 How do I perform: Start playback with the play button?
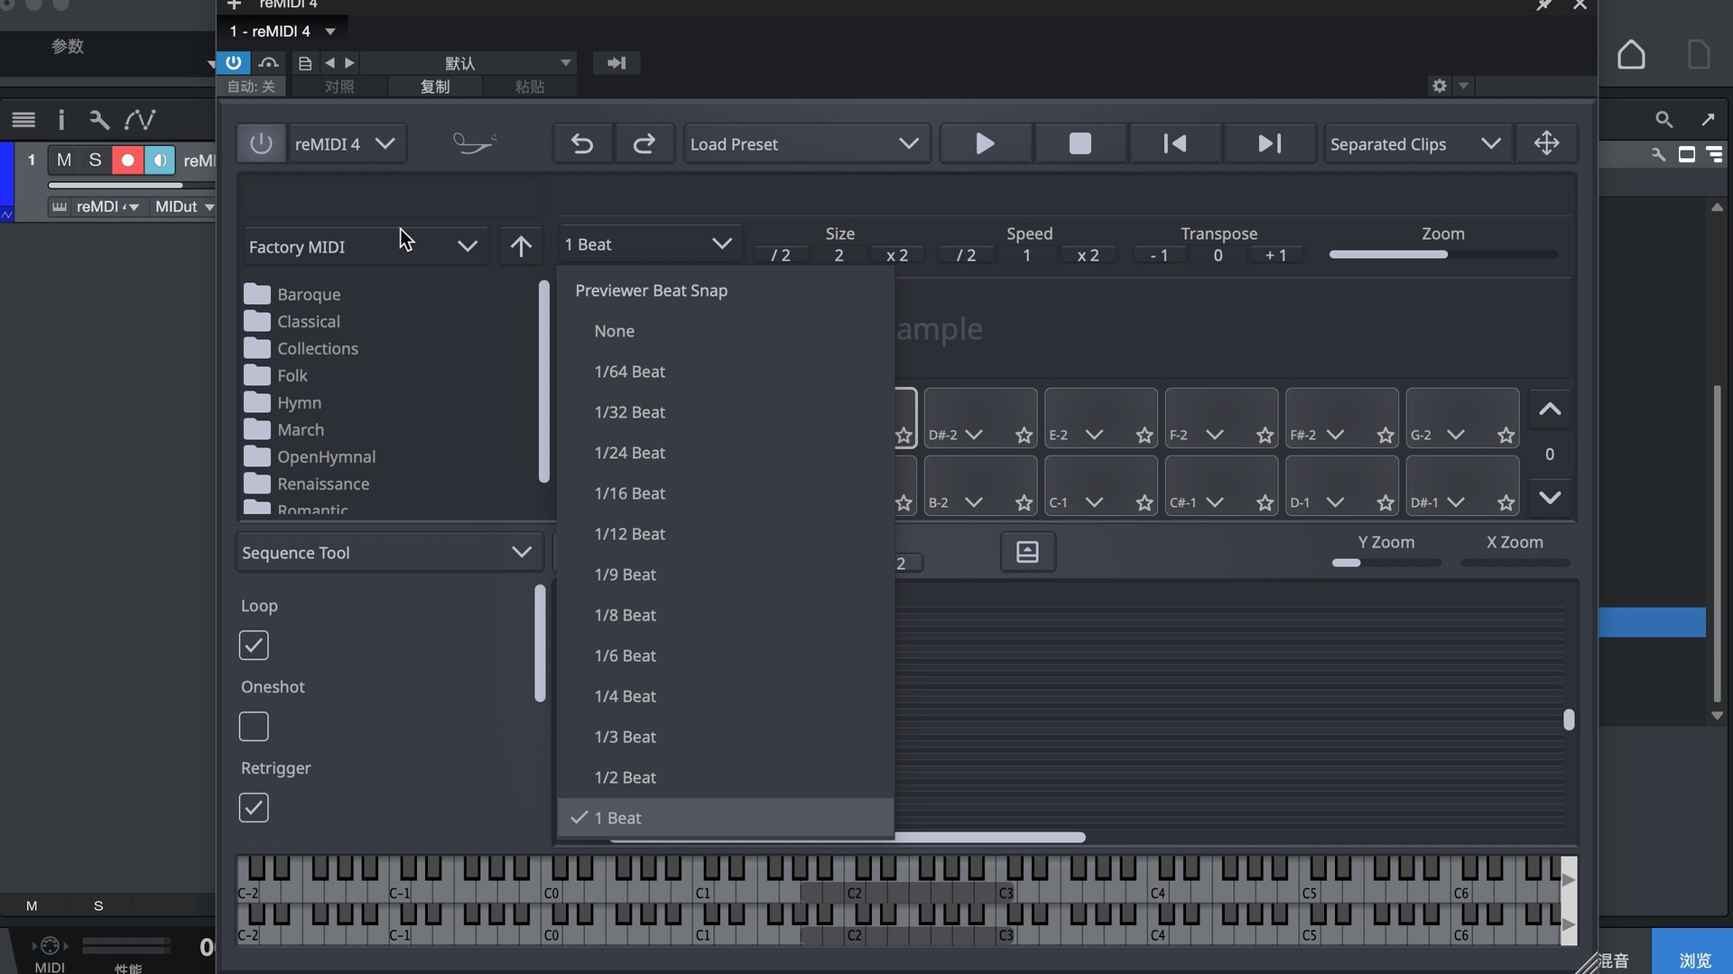click(985, 143)
